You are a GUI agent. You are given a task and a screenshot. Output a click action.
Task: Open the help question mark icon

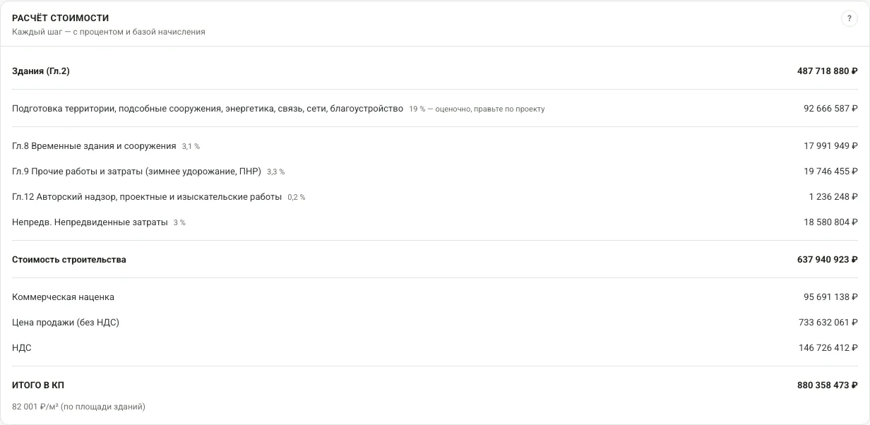click(849, 19)
